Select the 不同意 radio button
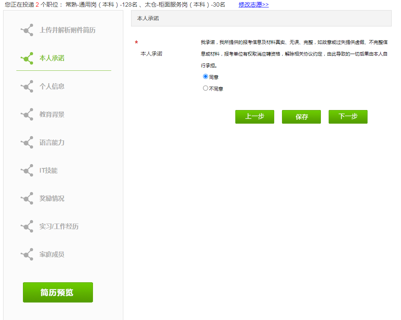The image size is (401, 320). (x=205, y=87)
